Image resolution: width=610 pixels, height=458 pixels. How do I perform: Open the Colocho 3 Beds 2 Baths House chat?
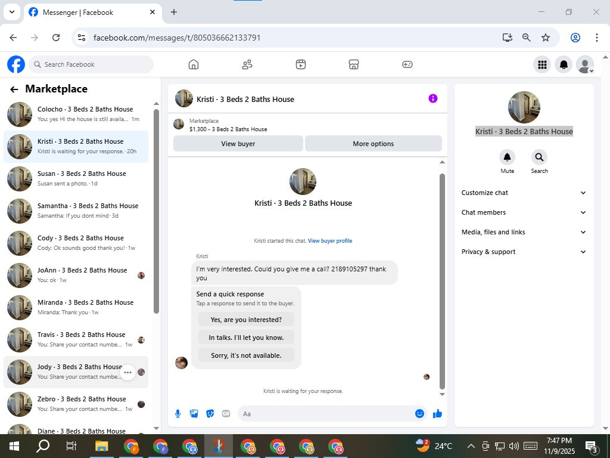point(76,114)
